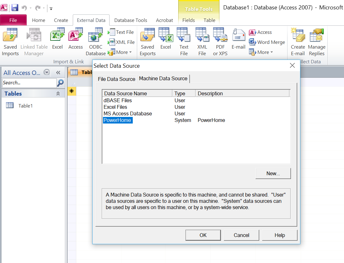Open Saved Imports
344x263 pixels.
pyautogui.click(x=10, y=42)
